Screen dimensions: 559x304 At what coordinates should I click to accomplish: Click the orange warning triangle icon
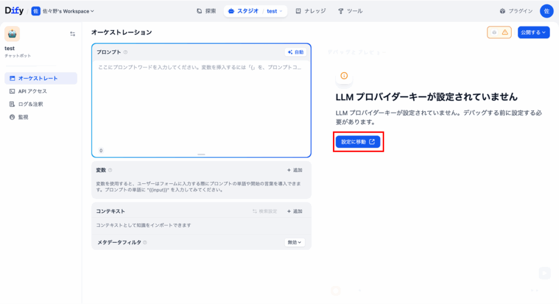click(x=505, y=32)
